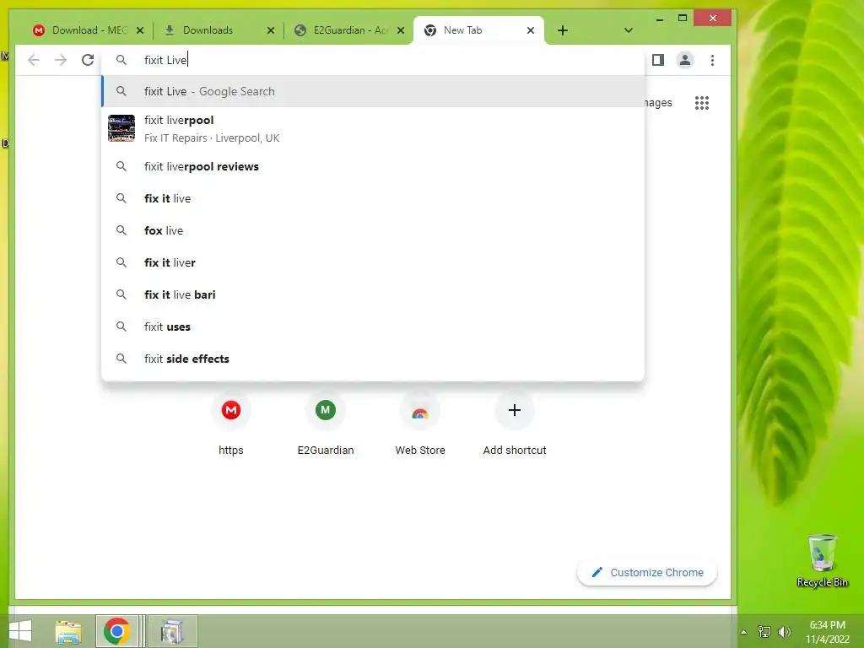Open the Chrome side panel icon
This screenshot has height=648, width=864.
tap(658, 60)
